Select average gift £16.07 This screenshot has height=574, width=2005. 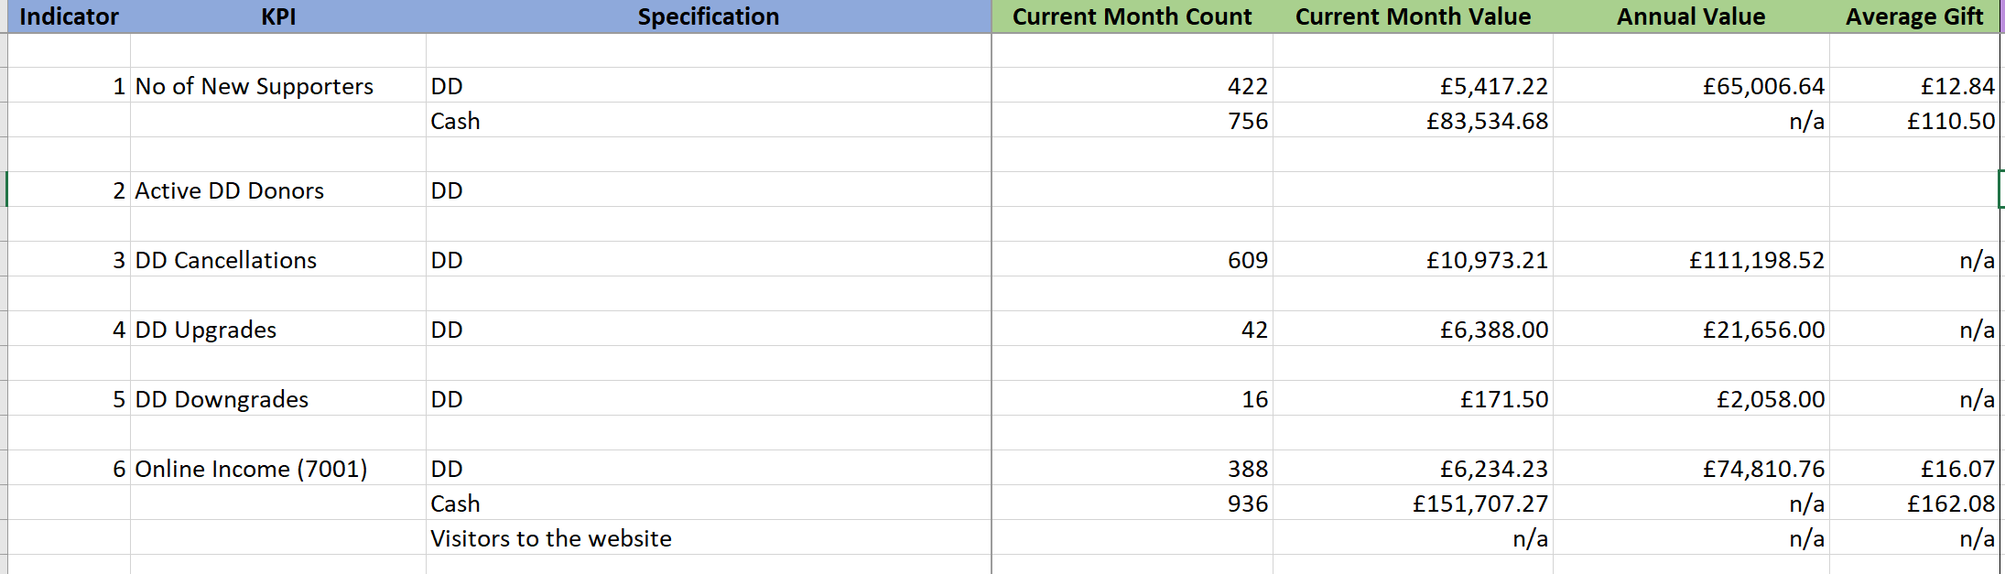tap(1914, 468)
